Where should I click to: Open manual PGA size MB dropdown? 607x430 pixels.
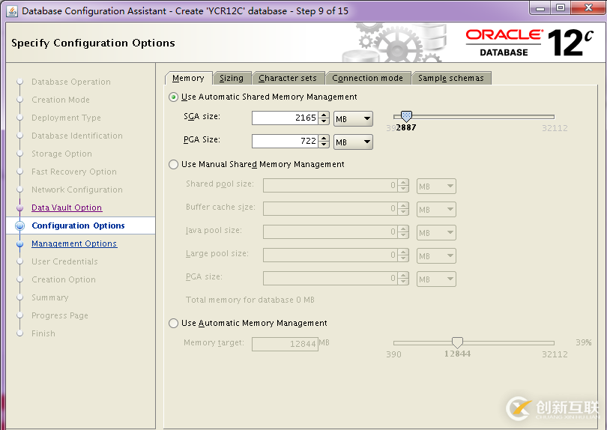[436, 279]
